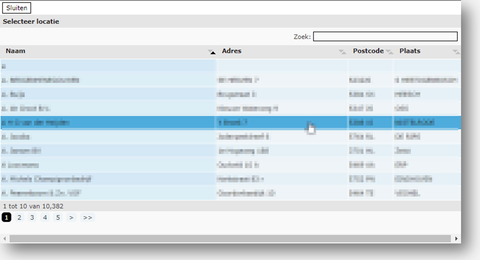Open page 2 of the results
Viewport: 480px width, 260px height.
click(x=19, y=218)
